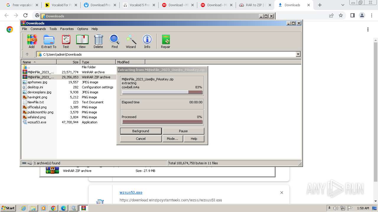
Task: Click the Find magnifier icon
Action: (x=115, y=41)
